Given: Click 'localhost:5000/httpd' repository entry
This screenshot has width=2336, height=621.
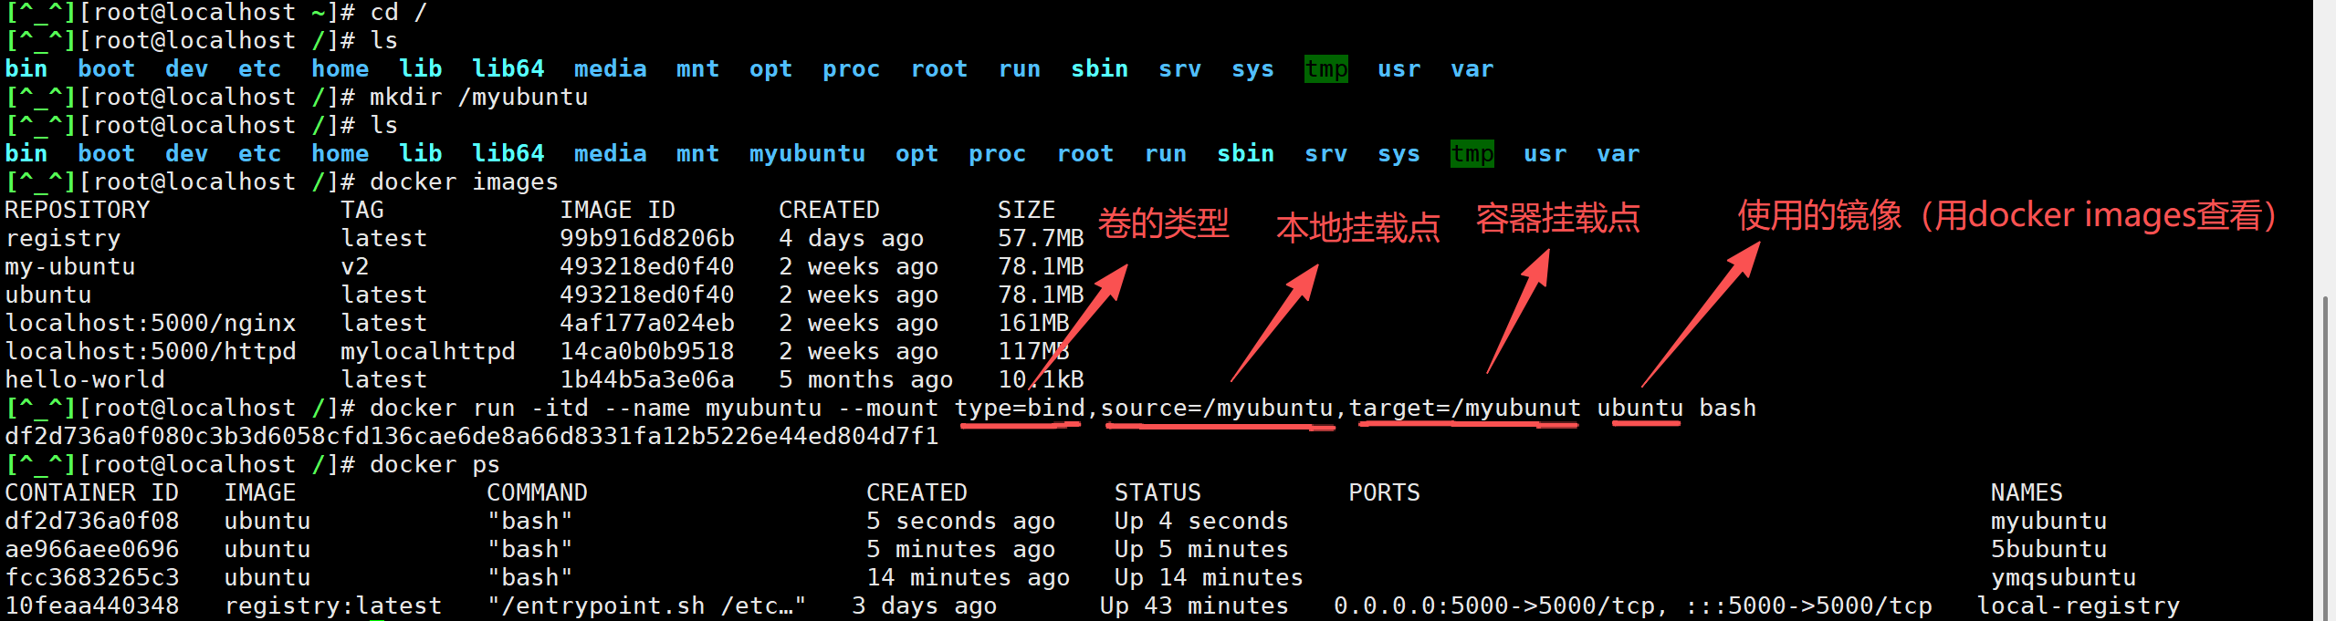Looking at the screenshot, I should (x=151, y=352).
